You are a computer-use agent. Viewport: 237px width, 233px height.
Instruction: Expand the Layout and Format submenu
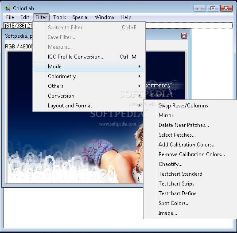(89, 106)
